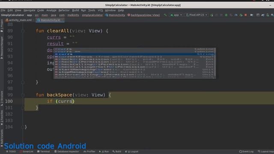The width and height of the screenshot is (274, 154).
Task: Open the Build Variants sidebar tab
Action: coord(2,138)
